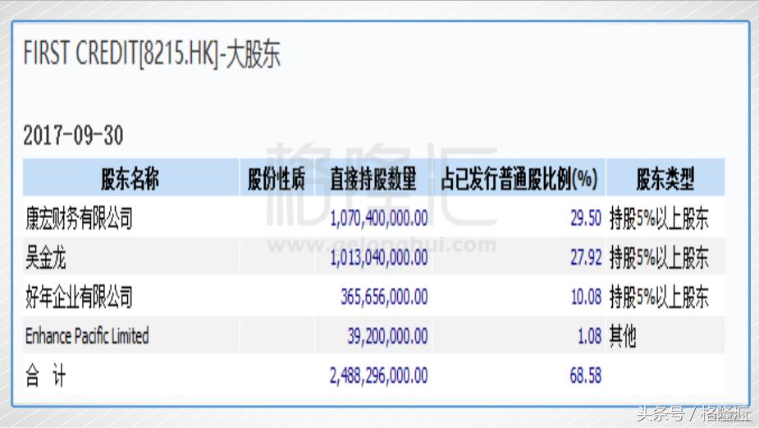Click 持股5%以上股东 in the 好年企业 row
This screenshot has width=759, height=428.
tap(659, 297)
